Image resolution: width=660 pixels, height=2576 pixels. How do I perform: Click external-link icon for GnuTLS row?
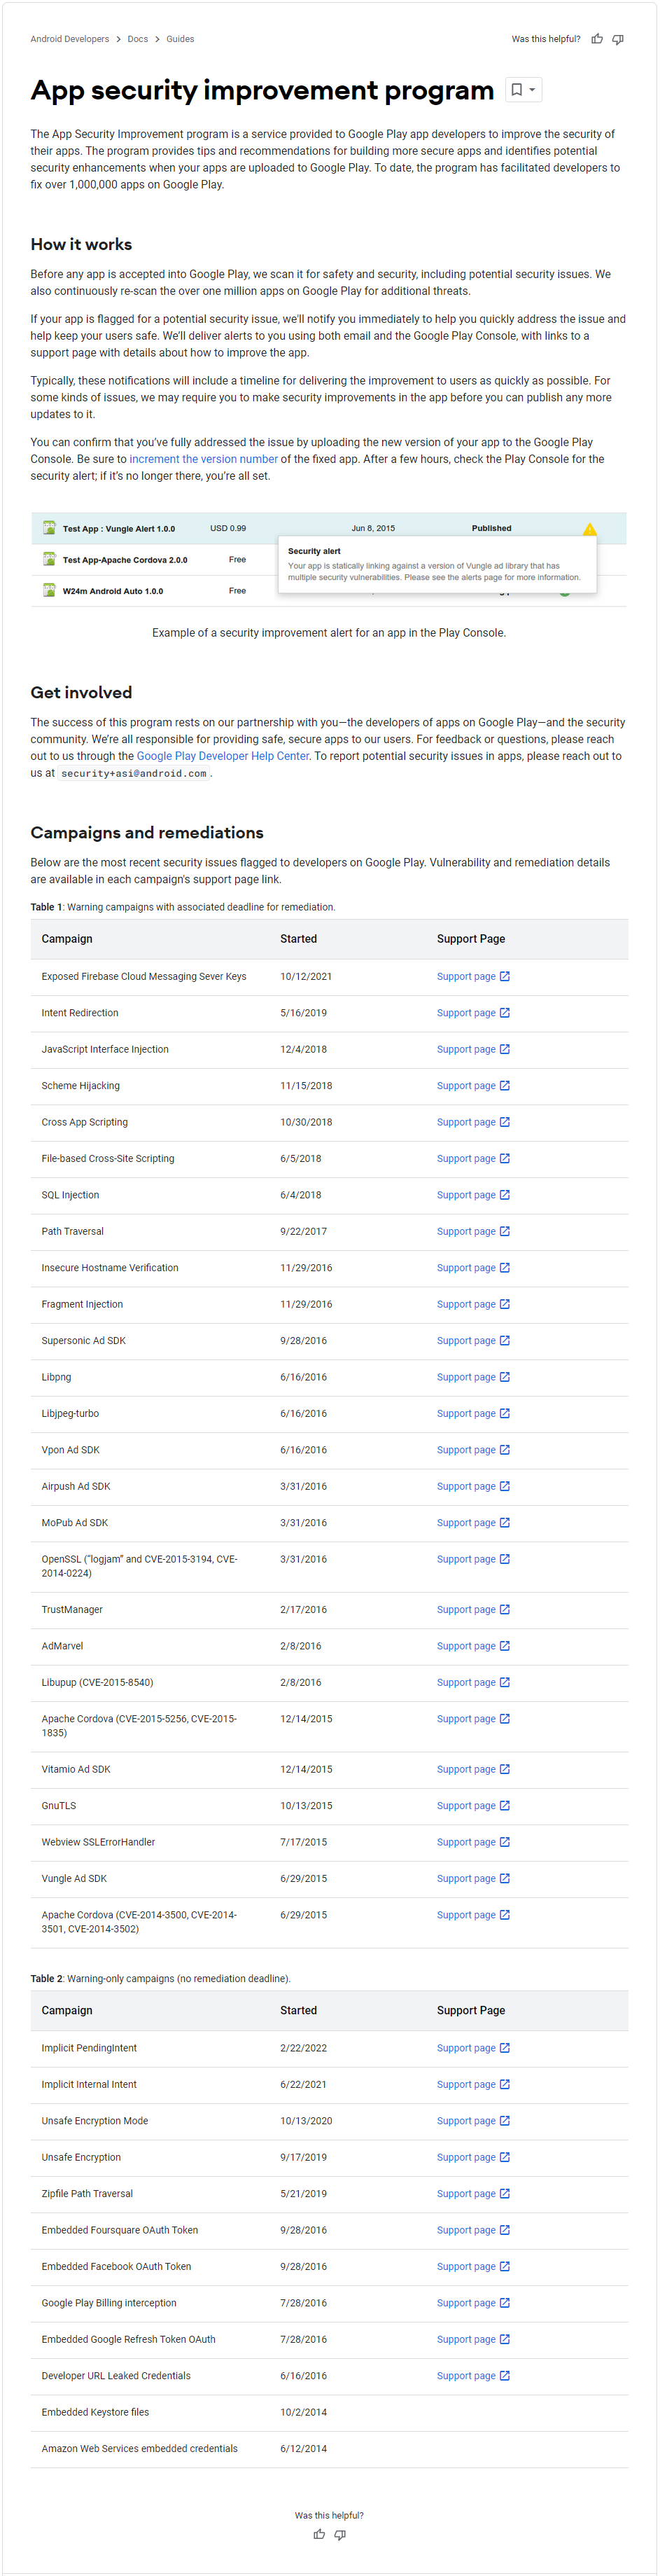coord(505,1805)
